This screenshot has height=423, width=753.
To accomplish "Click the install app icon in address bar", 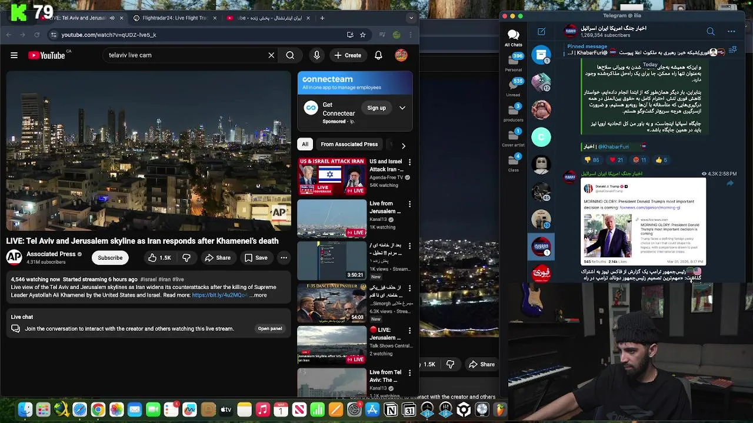I will [x=350, y=35].
